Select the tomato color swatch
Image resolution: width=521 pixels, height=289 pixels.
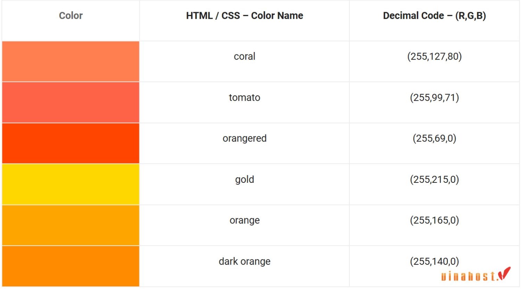(x=71, y=102)
